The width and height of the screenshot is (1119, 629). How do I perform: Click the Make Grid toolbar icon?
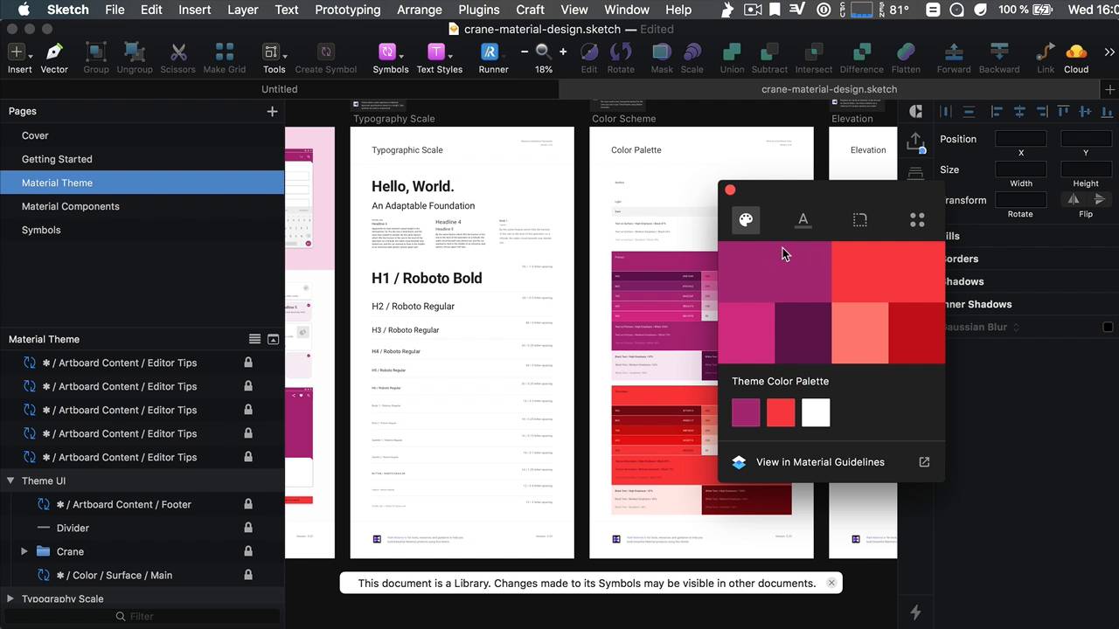tap(225, 52)
